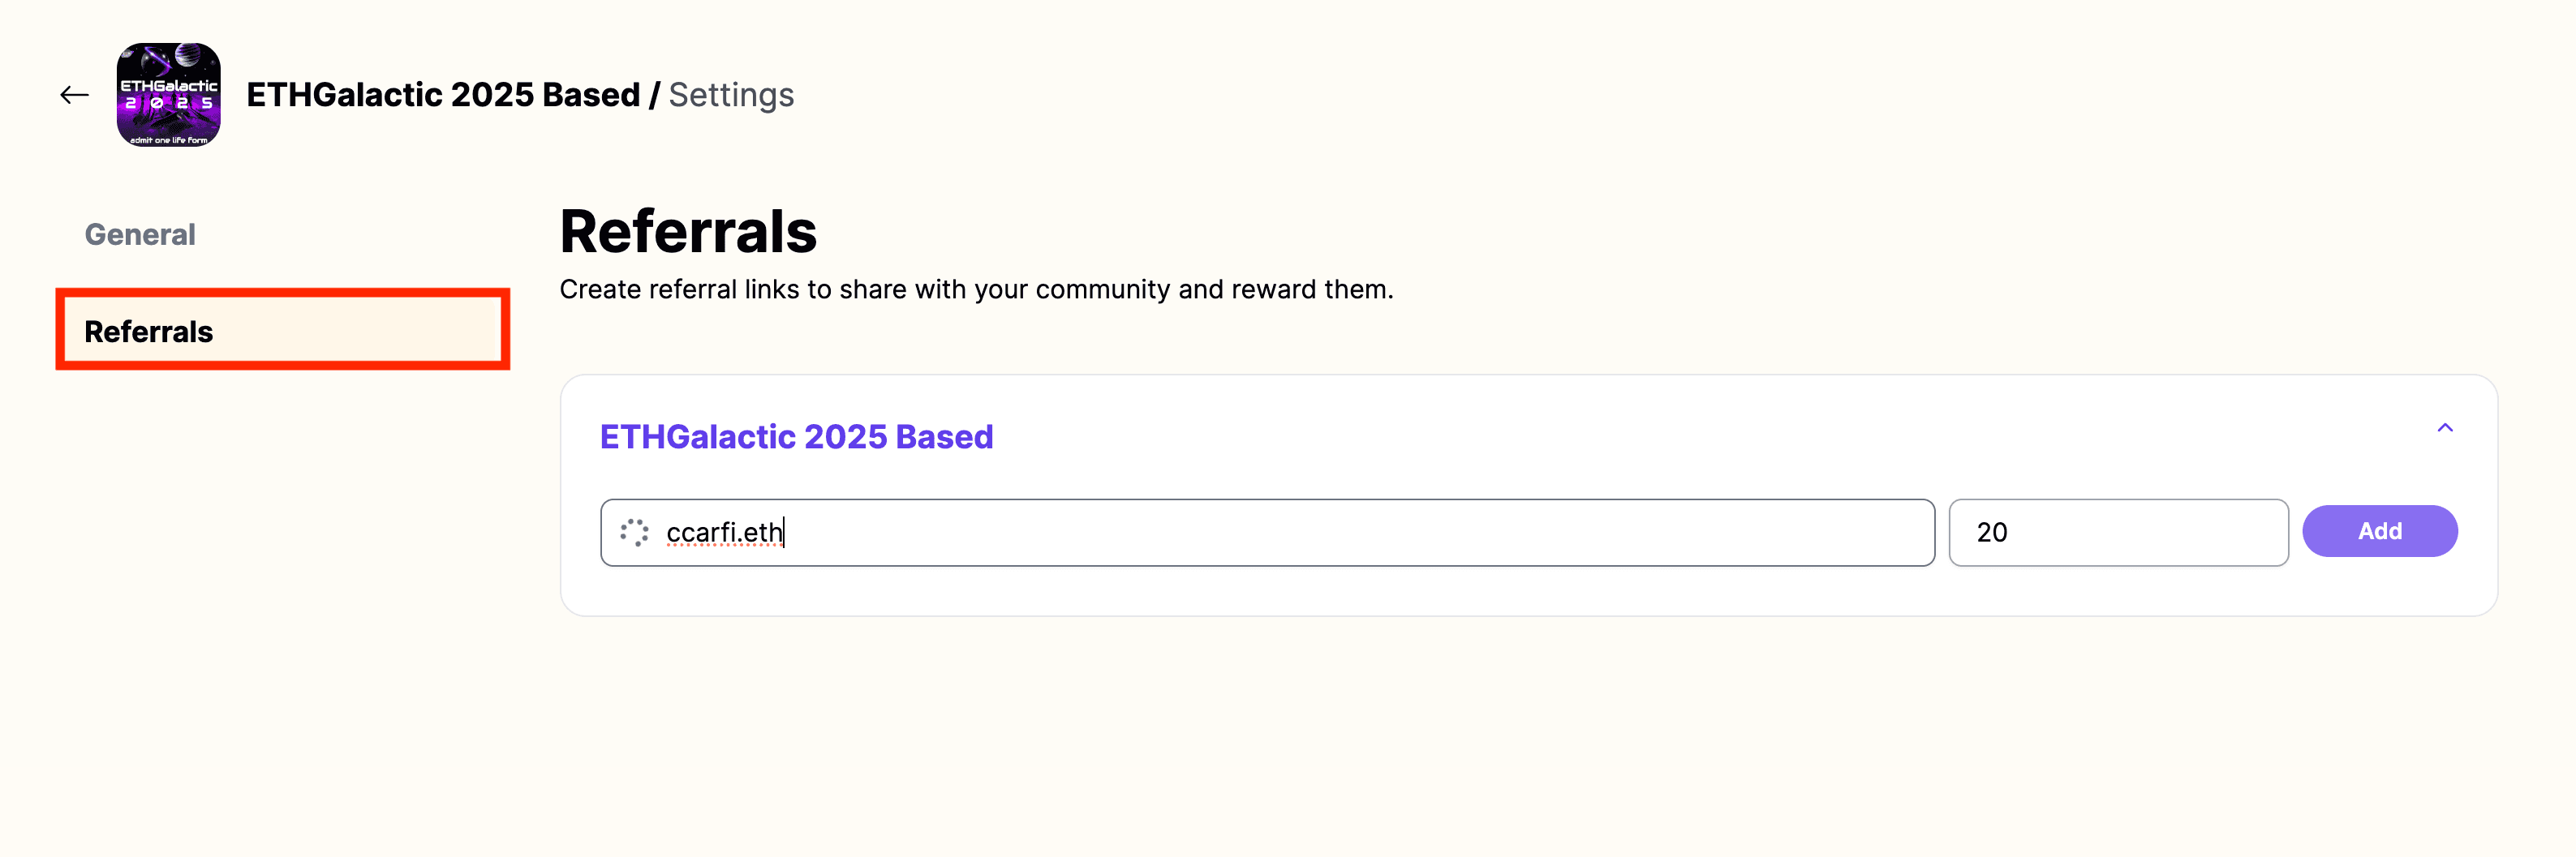Select the Referrals sidebar tab

(x=148, y=332)
